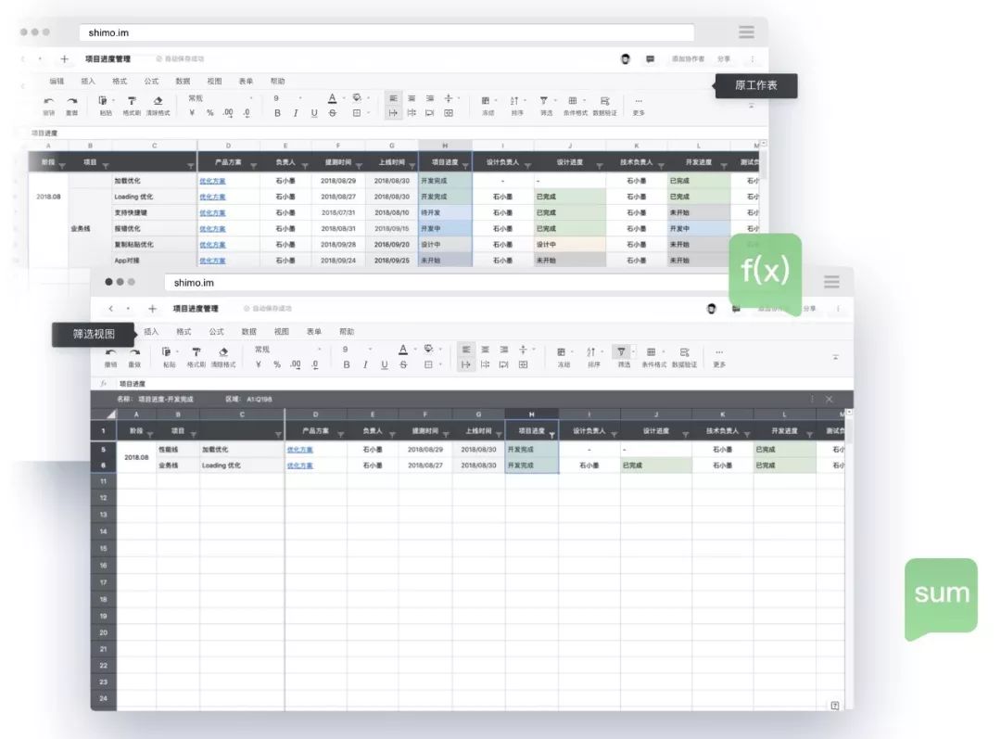1001x739 pixels.
Task: Toggle Italic formatting in front window toolbar
Action: pos(365,364)
